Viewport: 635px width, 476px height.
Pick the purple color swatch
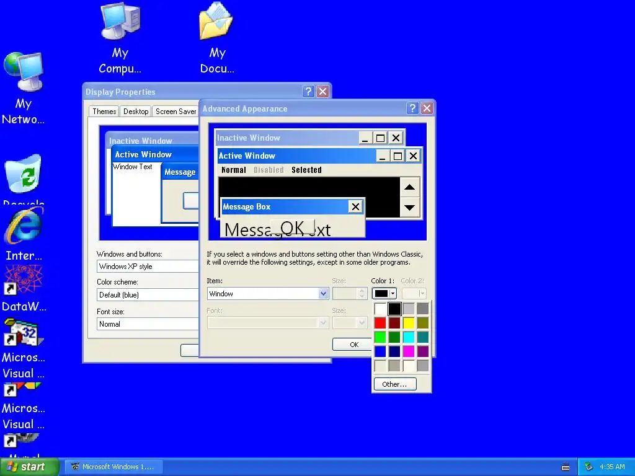point(423,351)
